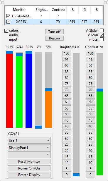Uncheck the GigabyteM... monitor checkbox
108x181 pixels.
[8, 16]
